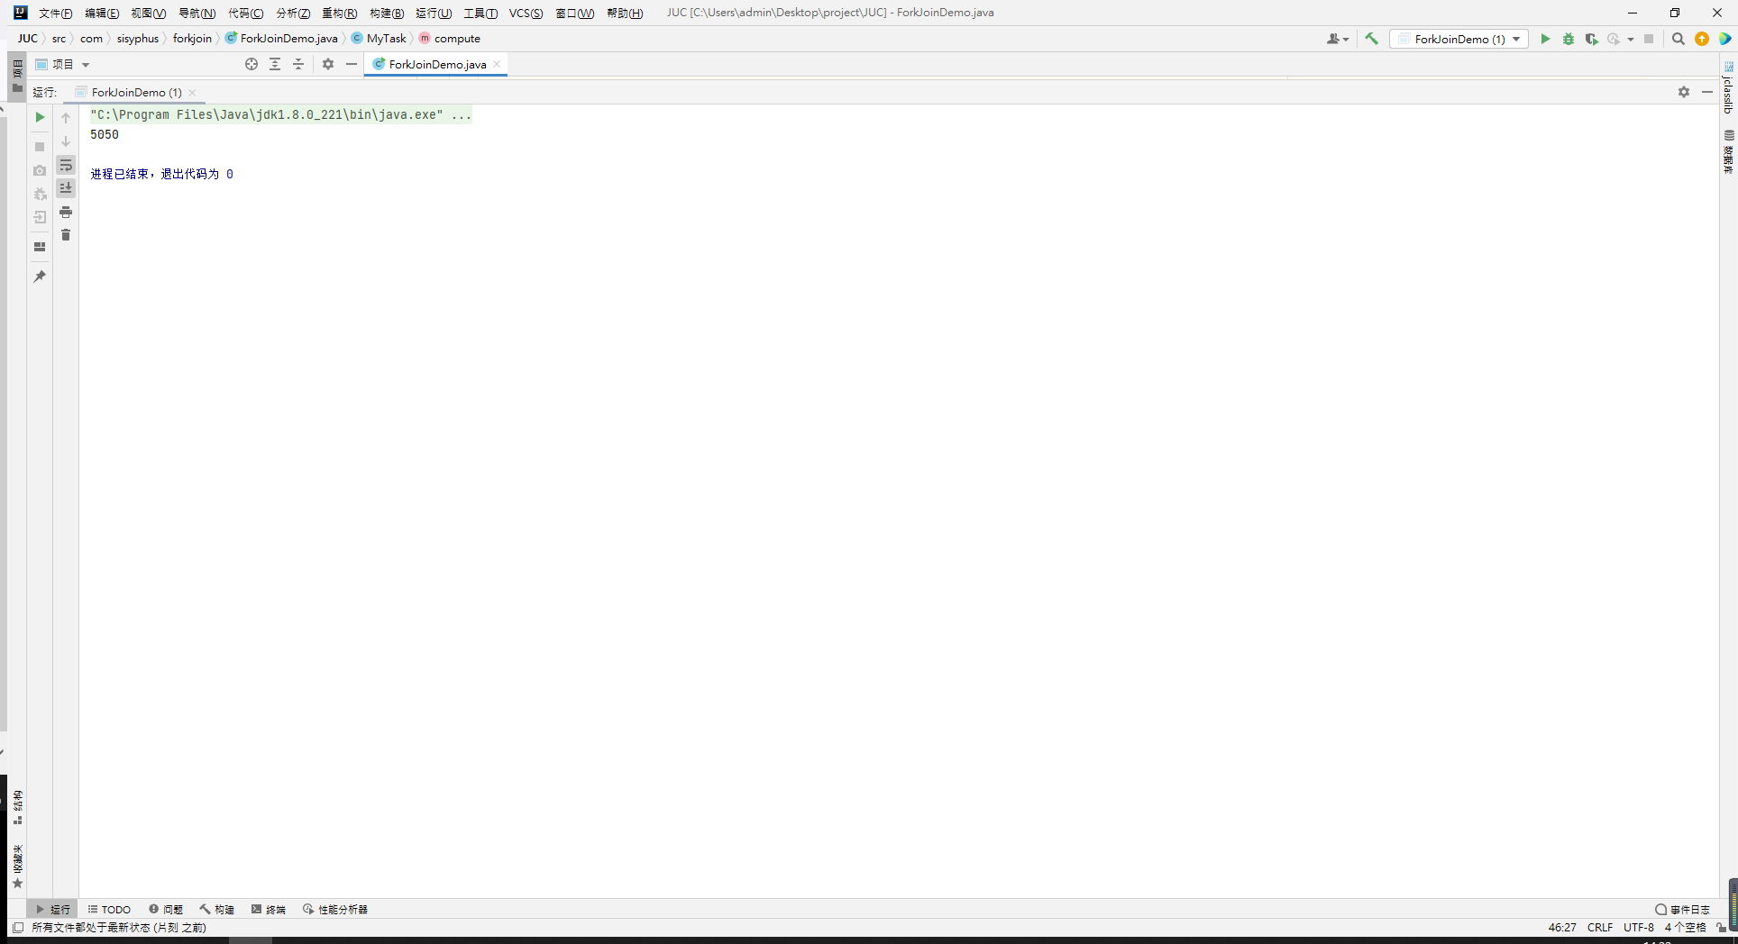Open the 帮助(H) menu
Viewport: 1738px width, 944px height.
click(626, 13)
